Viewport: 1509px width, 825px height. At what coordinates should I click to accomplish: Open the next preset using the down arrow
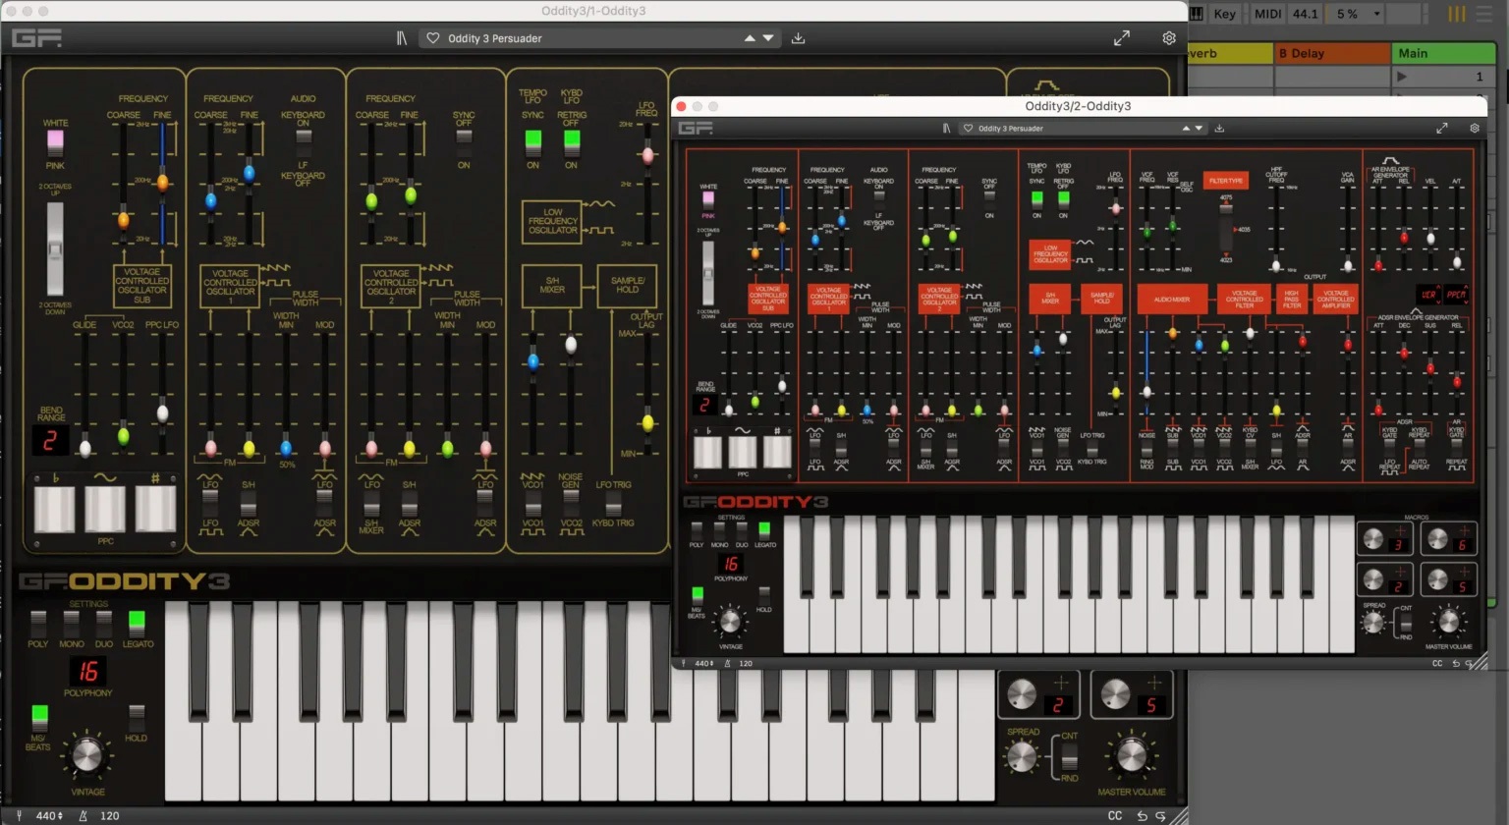[x=767, y=37]
